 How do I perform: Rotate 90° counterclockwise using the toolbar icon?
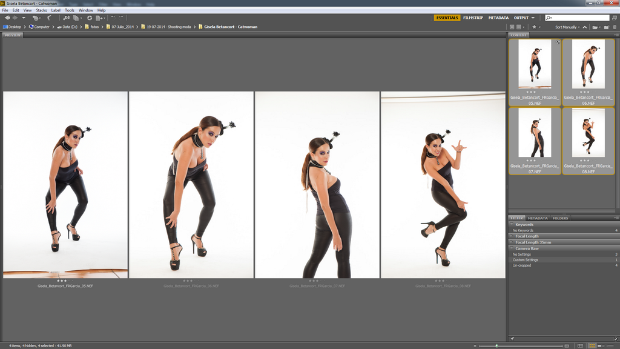tap(113, 18)
